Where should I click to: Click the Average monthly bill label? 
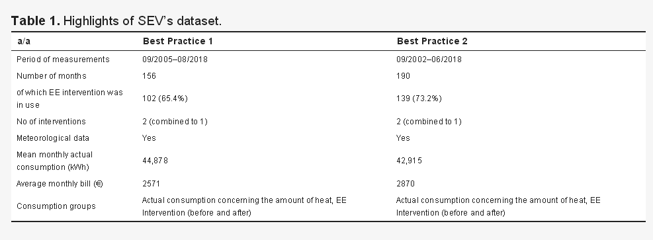coord(60,184)
